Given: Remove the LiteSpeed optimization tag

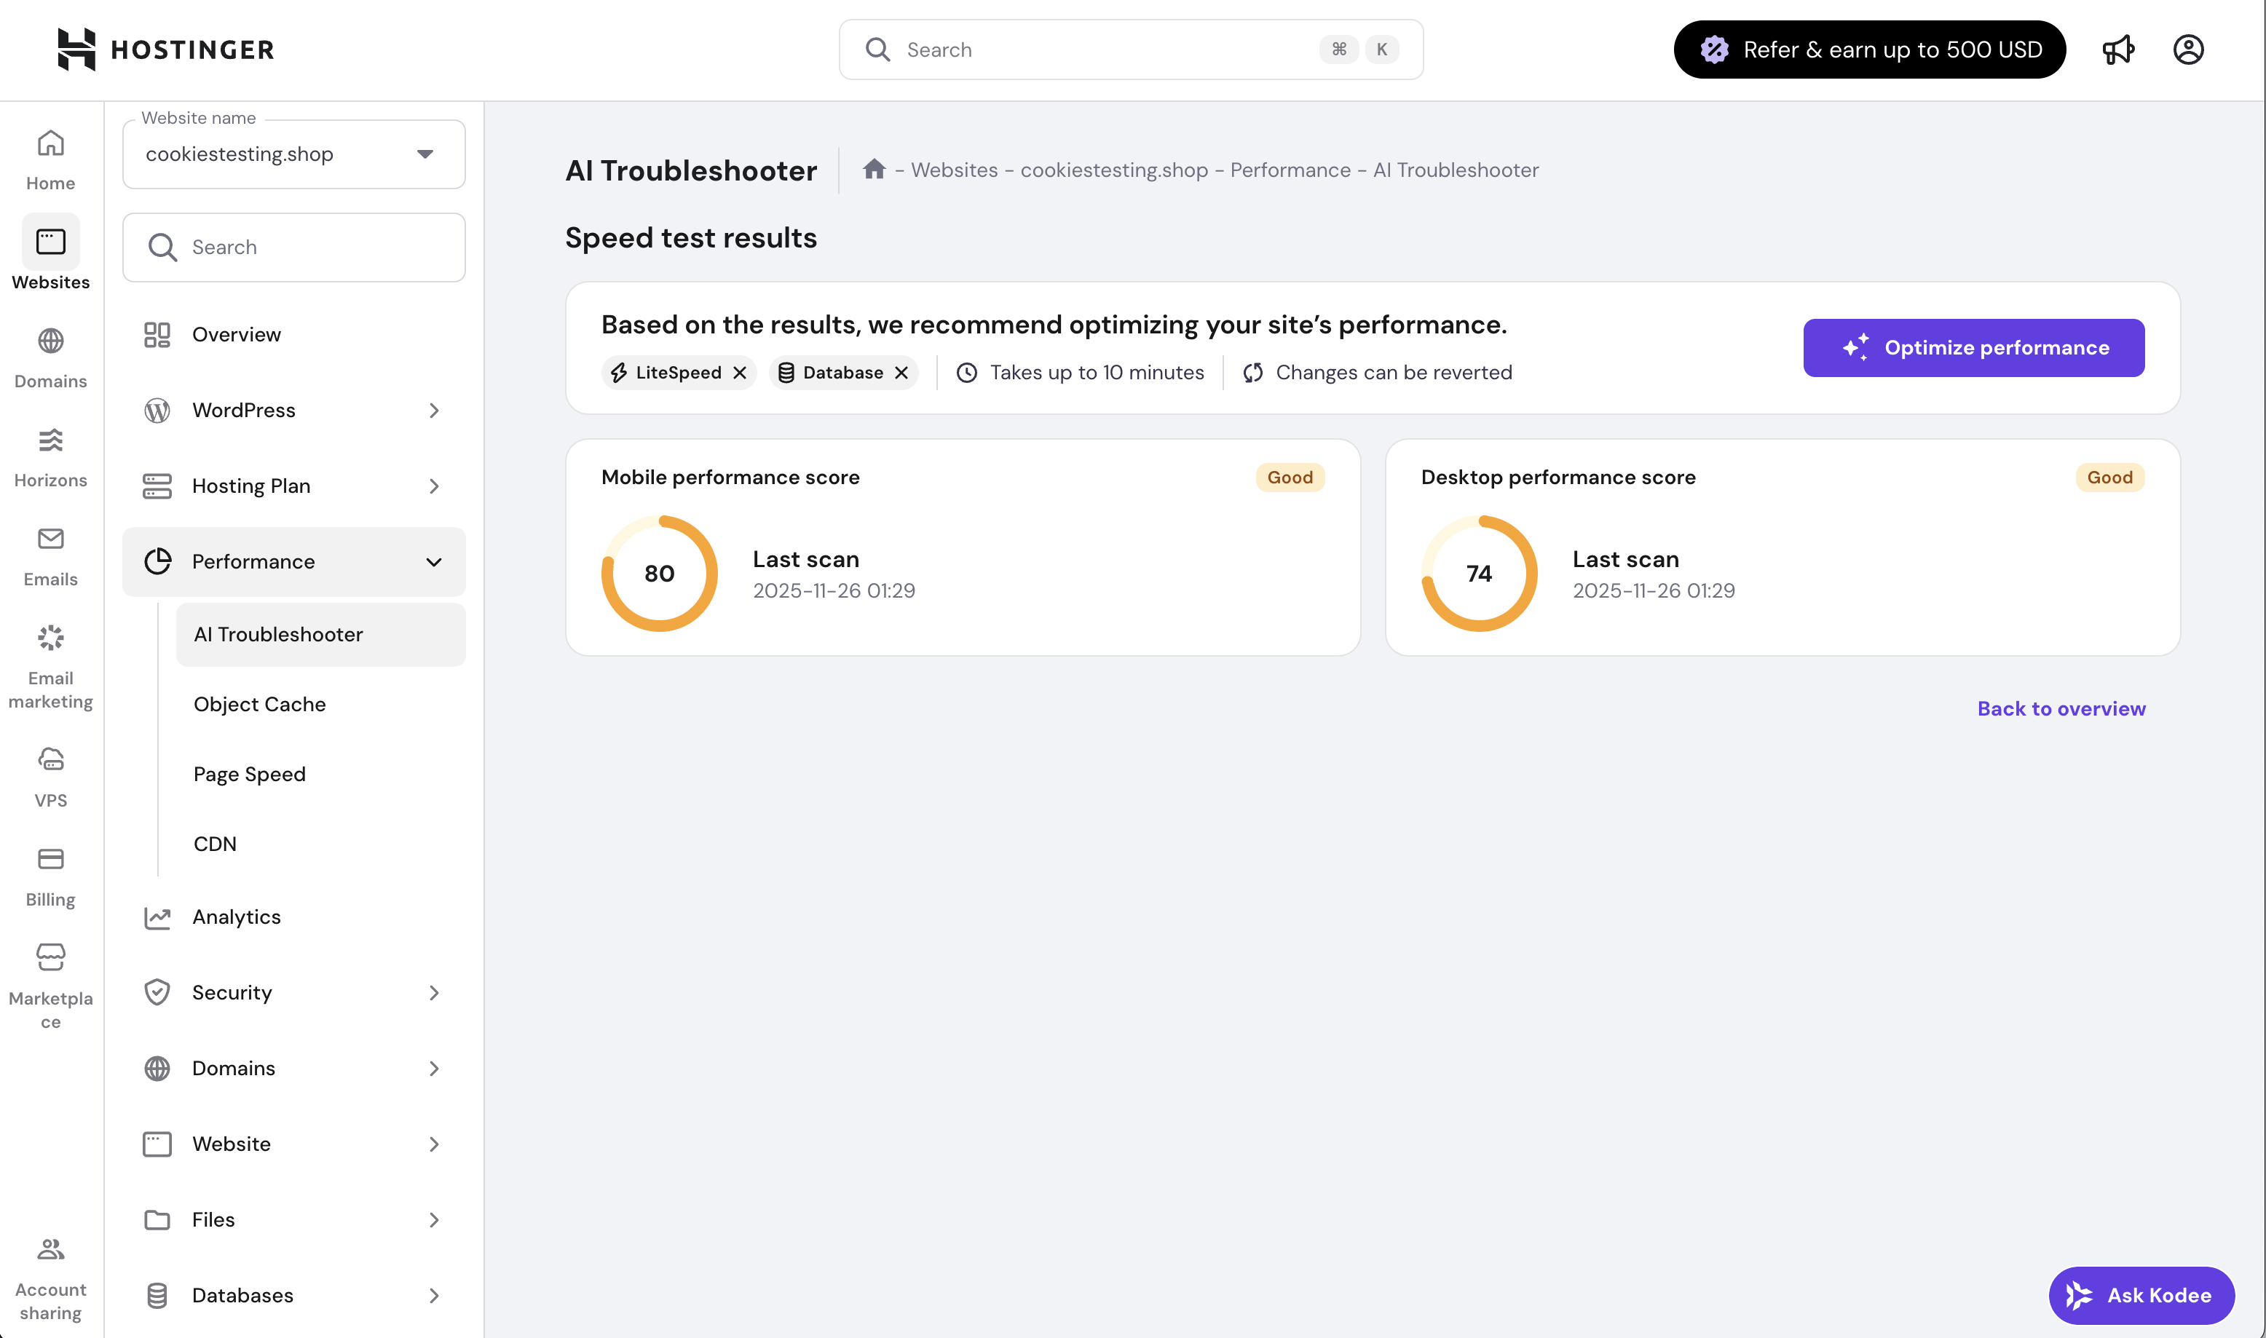Looking at the screenshot, I should [x=739, y=373].
